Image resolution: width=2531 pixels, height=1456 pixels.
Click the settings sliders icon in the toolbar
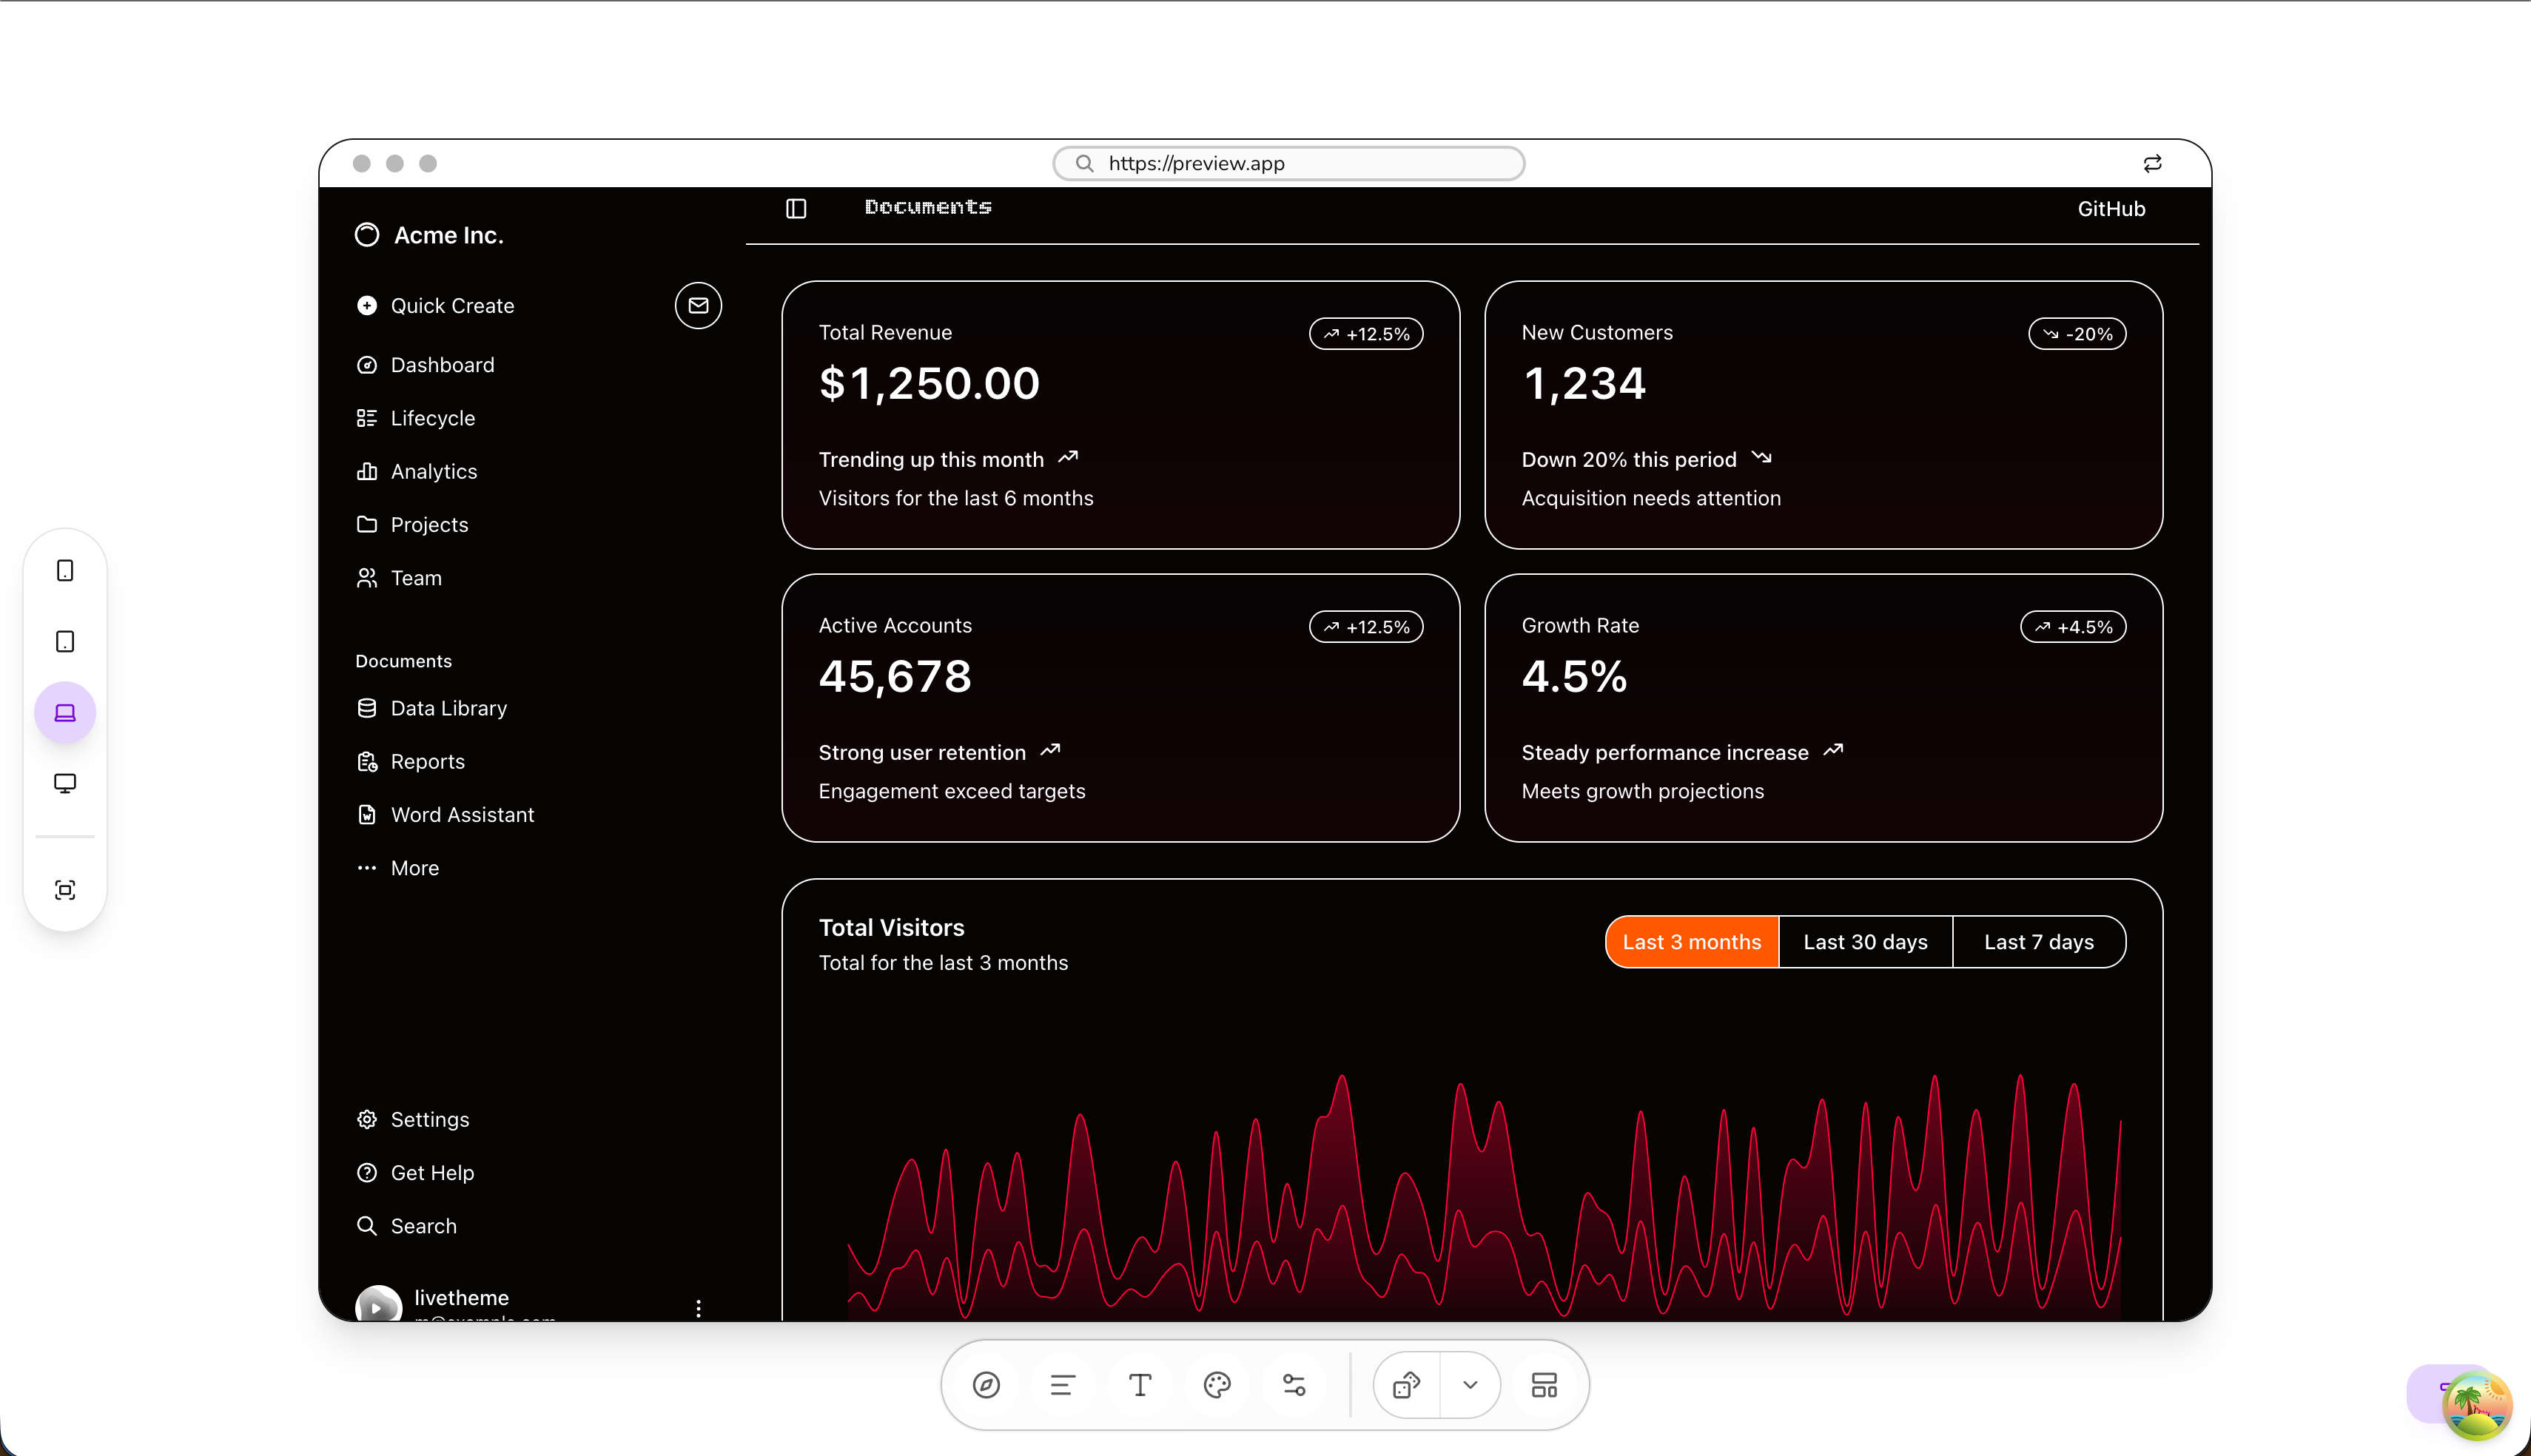[x=1294, y=1385]
